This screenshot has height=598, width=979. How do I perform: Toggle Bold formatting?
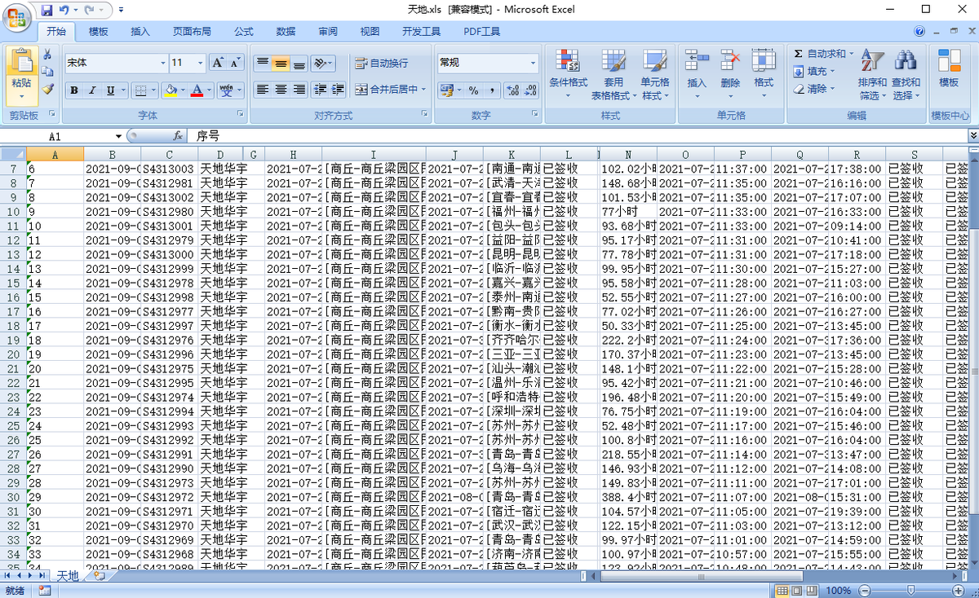click(x=74, y=90)
